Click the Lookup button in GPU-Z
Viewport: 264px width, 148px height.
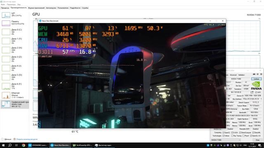[256, 79]
